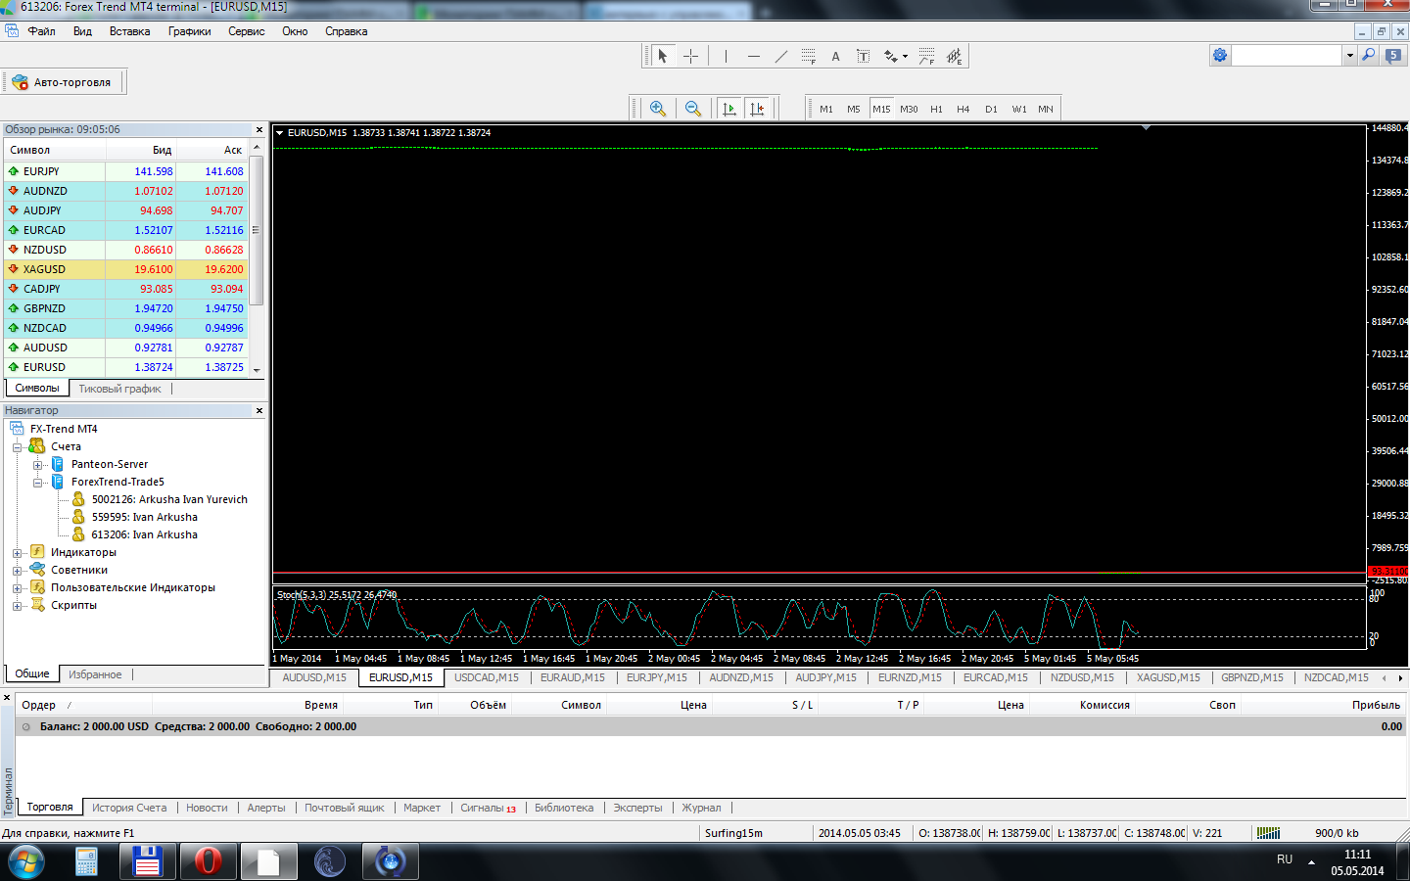Zoom in on the chart
The image size is (1410, 881).
pos(658,109)
